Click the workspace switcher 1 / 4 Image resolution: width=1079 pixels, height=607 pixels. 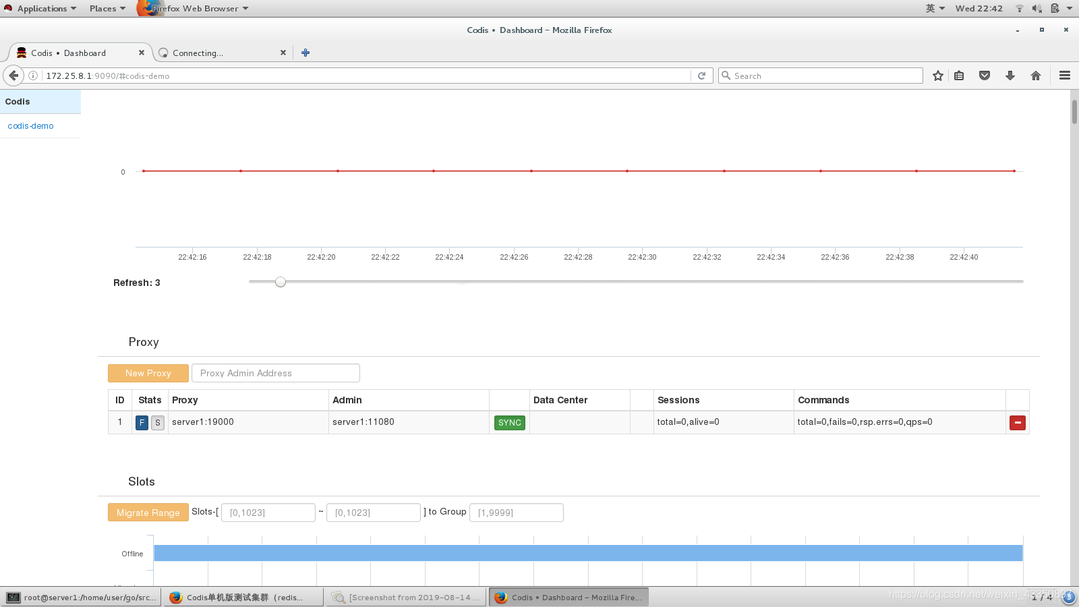1042,598
